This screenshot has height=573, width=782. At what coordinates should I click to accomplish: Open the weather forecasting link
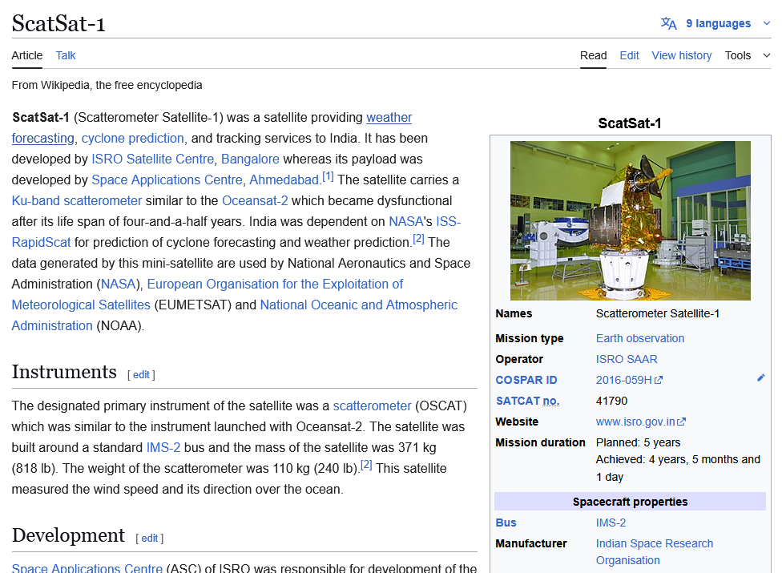389,117
